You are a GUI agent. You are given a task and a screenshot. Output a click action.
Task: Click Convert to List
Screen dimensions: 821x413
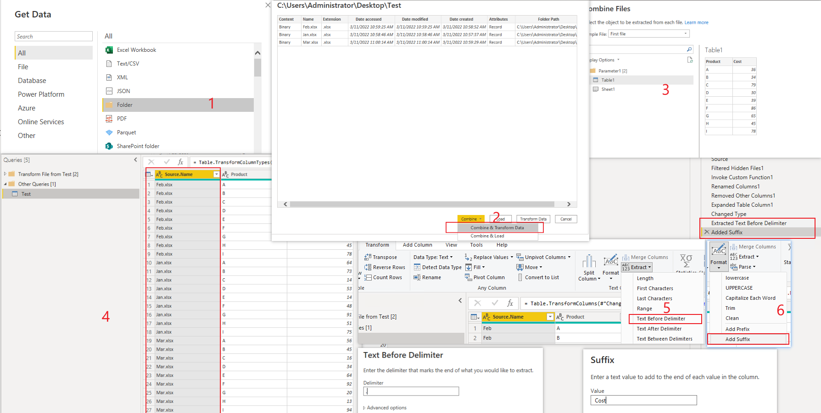click(538, 277)
